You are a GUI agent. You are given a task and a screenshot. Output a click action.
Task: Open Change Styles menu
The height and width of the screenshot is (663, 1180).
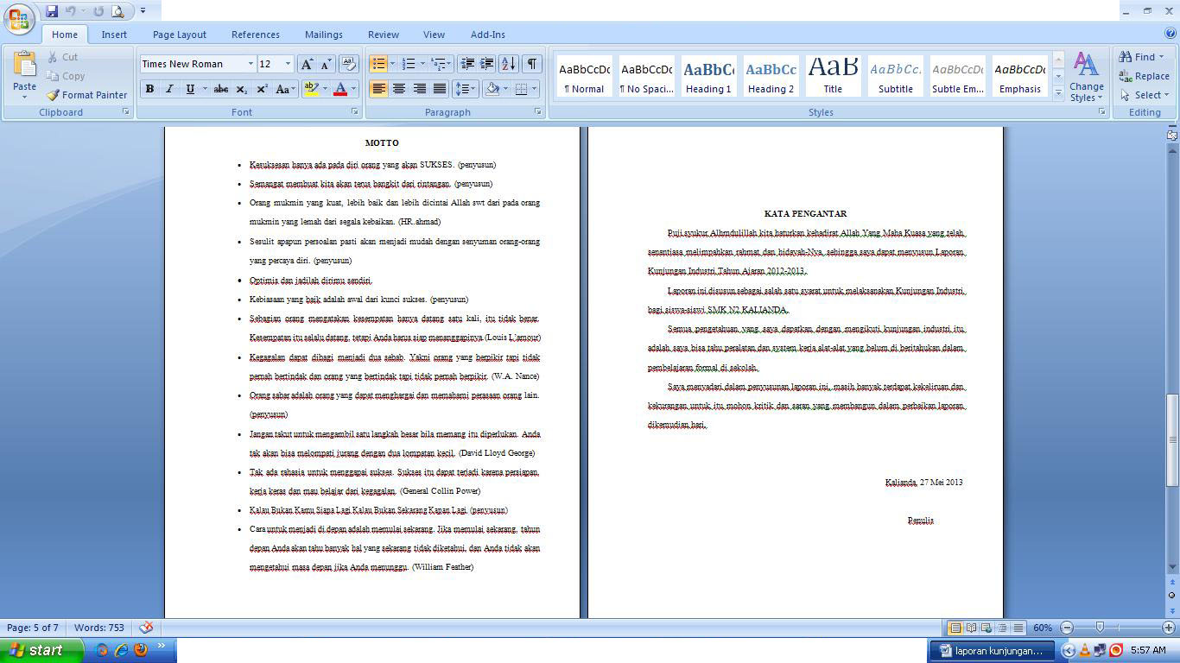tap(1086, 78)
